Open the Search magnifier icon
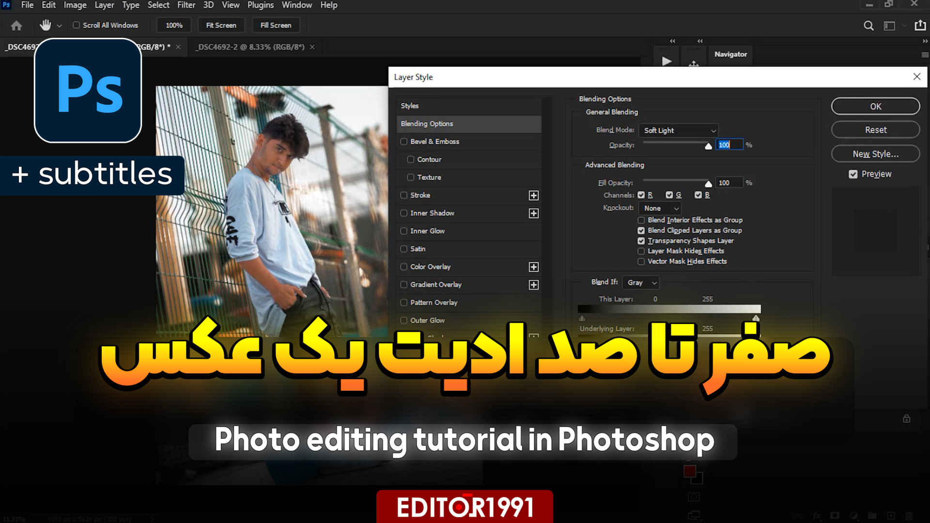930x523 pixels. click(x=868, y=26)
